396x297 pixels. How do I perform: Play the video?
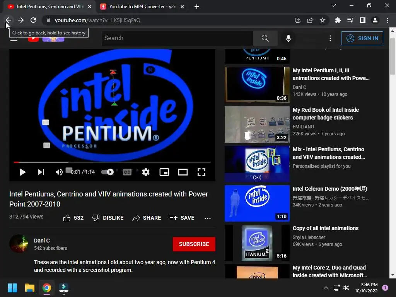[x=23, y=172]
